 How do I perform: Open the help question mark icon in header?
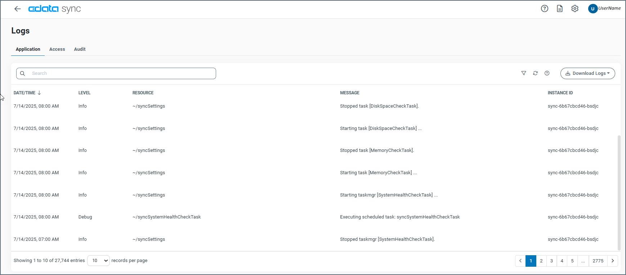[544, 9]
